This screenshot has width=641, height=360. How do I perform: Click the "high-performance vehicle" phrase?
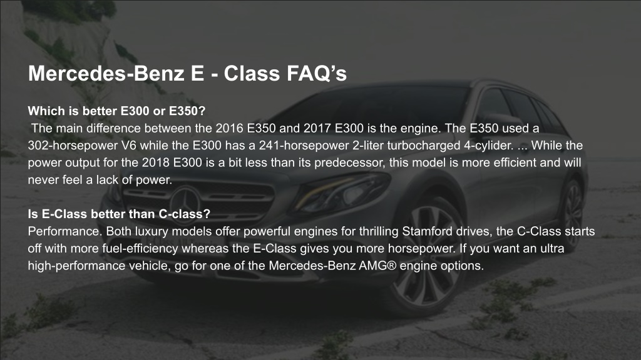[x=98, y=266]
